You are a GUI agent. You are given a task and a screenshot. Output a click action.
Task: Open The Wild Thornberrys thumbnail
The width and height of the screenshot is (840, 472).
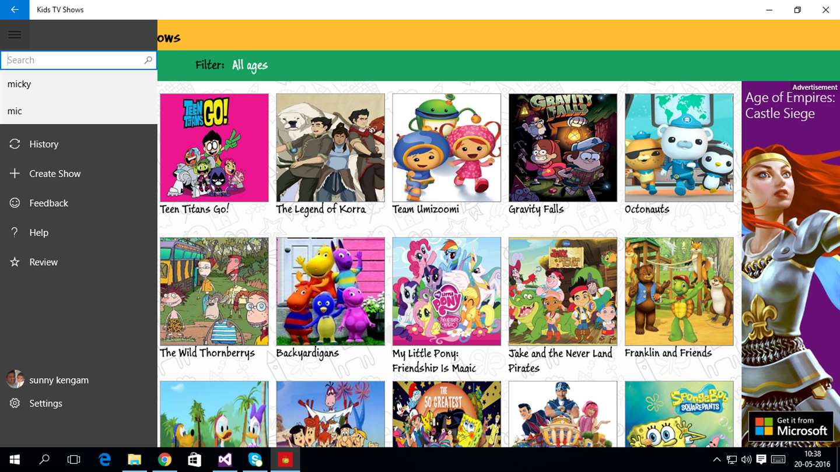click(x=214, y=291)
